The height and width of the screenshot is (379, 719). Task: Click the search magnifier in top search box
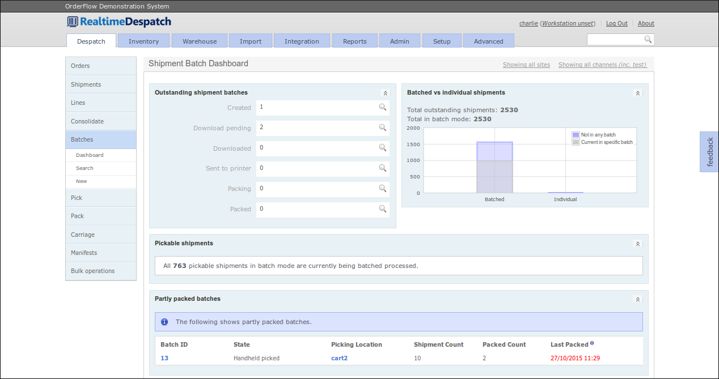[648, 39]
